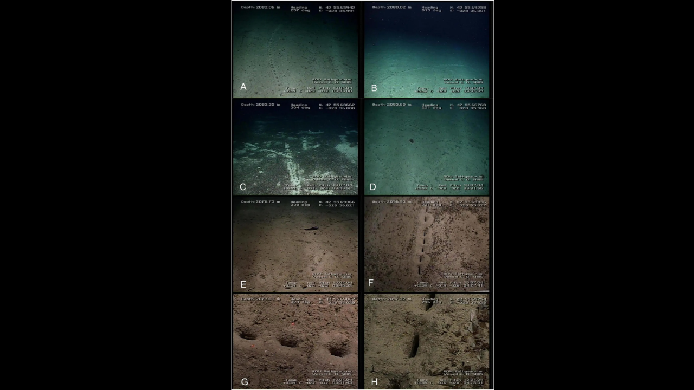Click the dark object on panel D seafloor
Screen dimensions: 694x390
click(412, 141)
